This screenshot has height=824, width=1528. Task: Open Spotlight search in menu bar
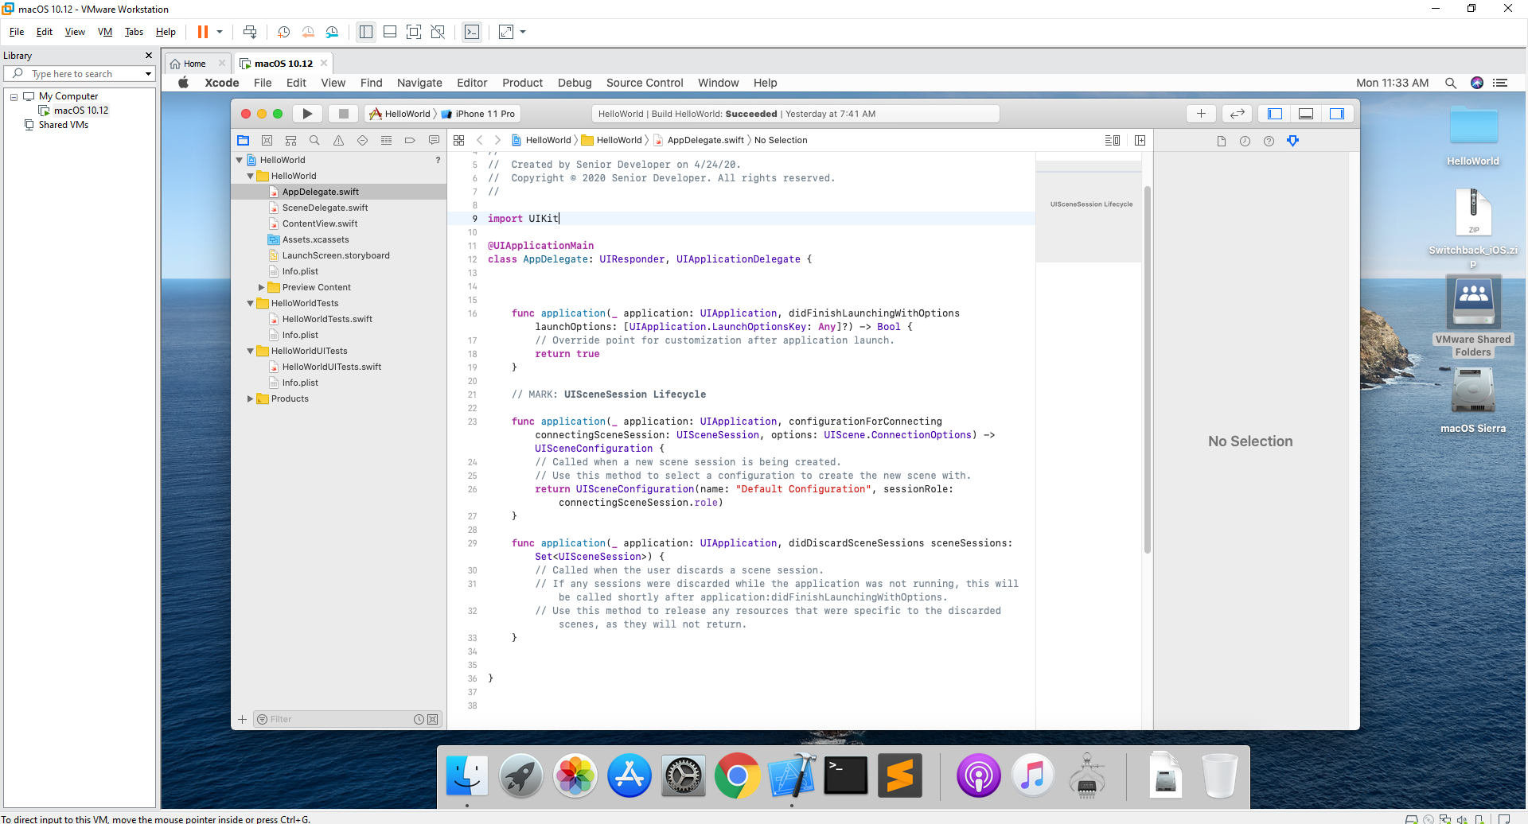click(x=1451, y=83)
